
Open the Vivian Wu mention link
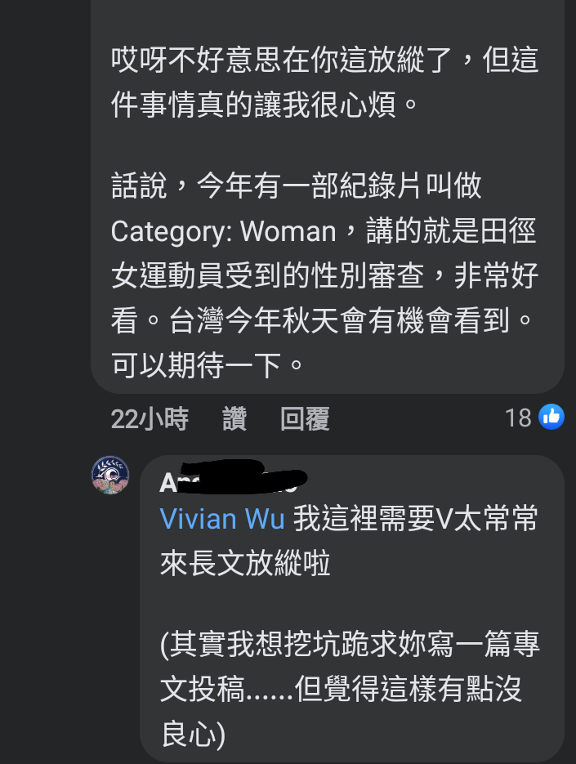click(x=222, y=518)
